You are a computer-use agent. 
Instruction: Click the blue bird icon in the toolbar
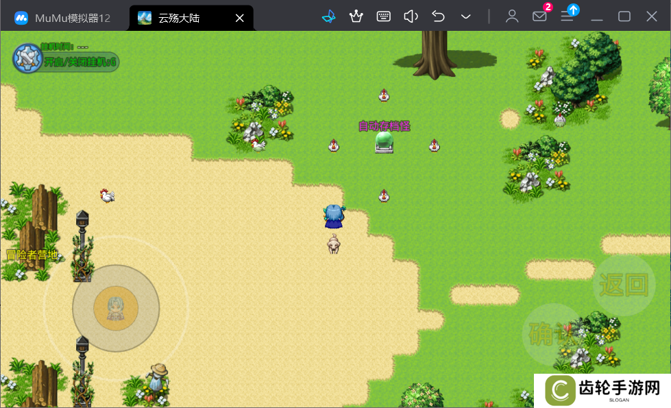pos(329,16)
